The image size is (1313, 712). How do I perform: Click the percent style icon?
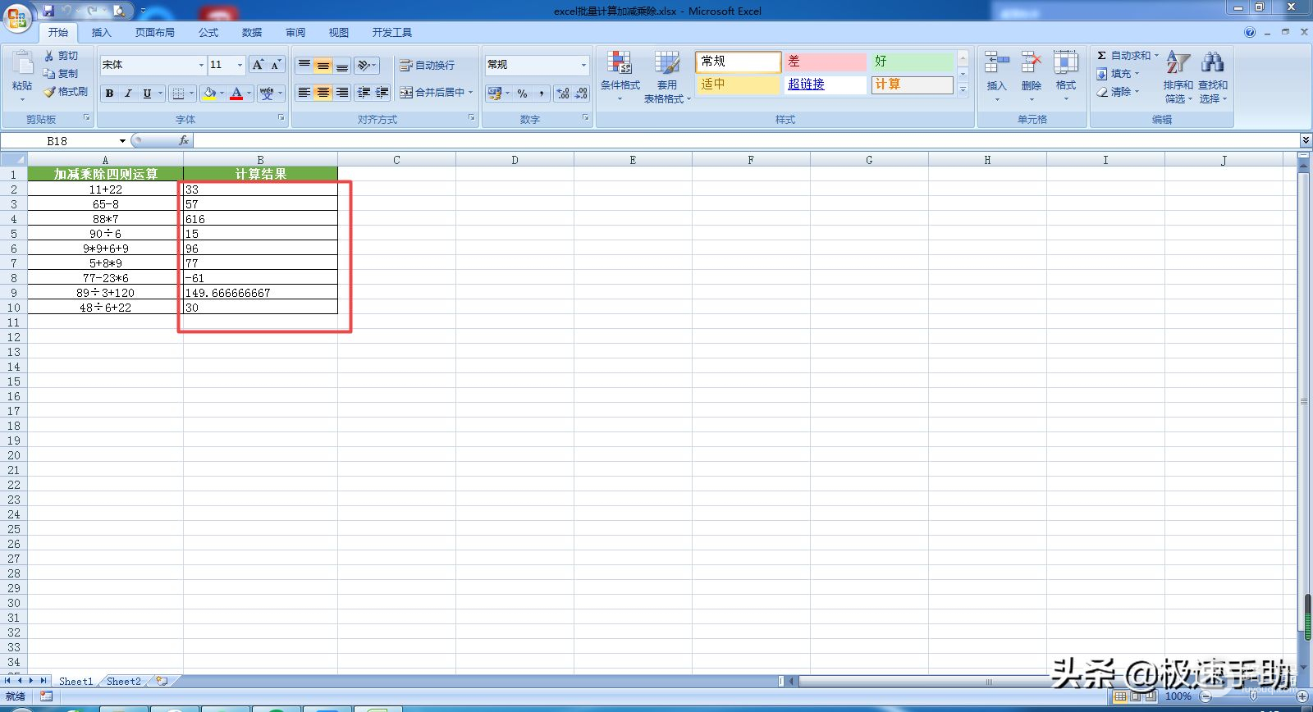point(523,94)
